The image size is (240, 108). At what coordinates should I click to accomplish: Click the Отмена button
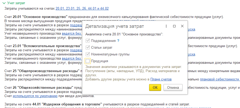173,87
